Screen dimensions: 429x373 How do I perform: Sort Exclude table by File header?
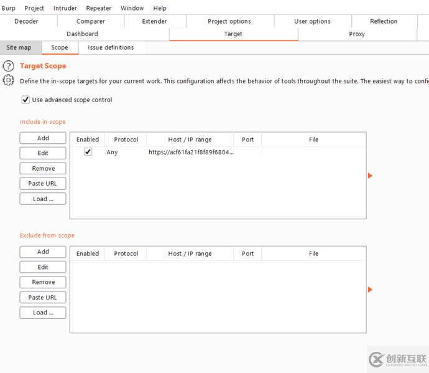point(313,254)
